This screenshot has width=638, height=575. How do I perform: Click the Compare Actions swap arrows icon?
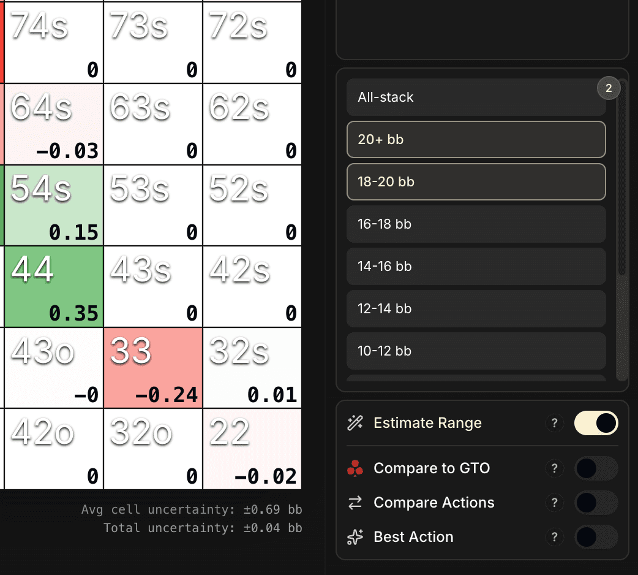point(355,503)
